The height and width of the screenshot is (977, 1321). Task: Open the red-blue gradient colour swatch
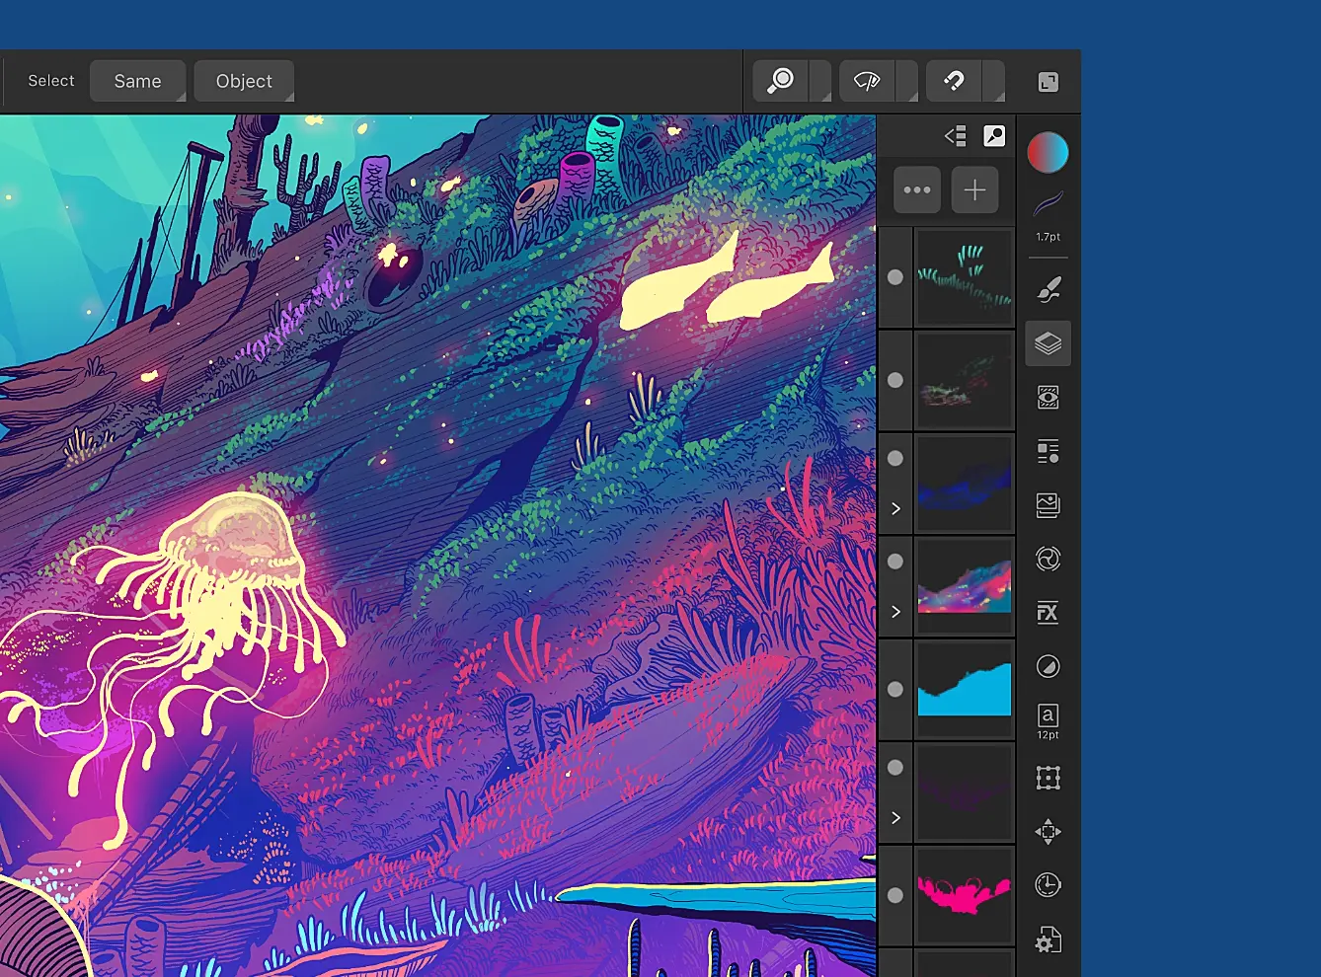tap(1048, 153)
